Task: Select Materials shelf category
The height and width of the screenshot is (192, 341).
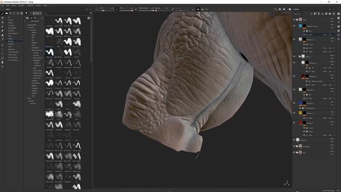Action: tap(11, 50)
